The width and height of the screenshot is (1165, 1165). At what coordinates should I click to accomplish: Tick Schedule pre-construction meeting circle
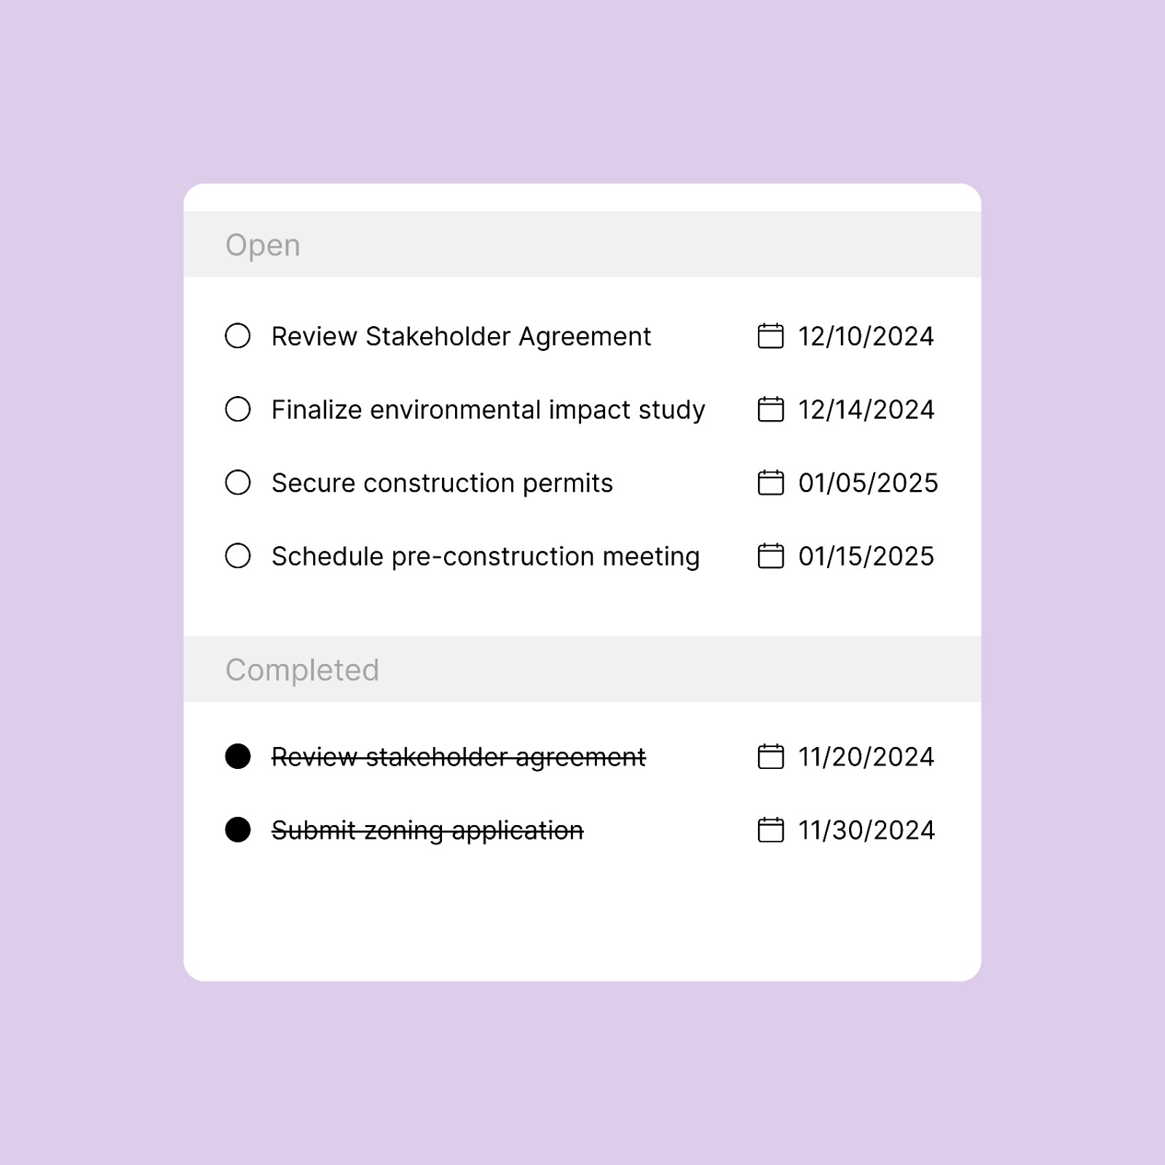(x=238, y=556)
